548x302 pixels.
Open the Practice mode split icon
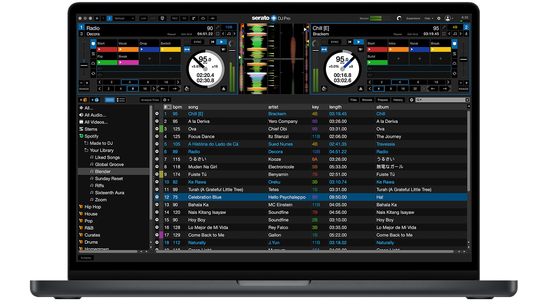[212, 18]
